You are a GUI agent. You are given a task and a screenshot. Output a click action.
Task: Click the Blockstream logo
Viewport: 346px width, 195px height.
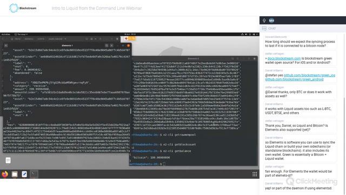tap(23, 8)
